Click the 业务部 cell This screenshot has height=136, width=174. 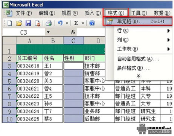point(99,111)
